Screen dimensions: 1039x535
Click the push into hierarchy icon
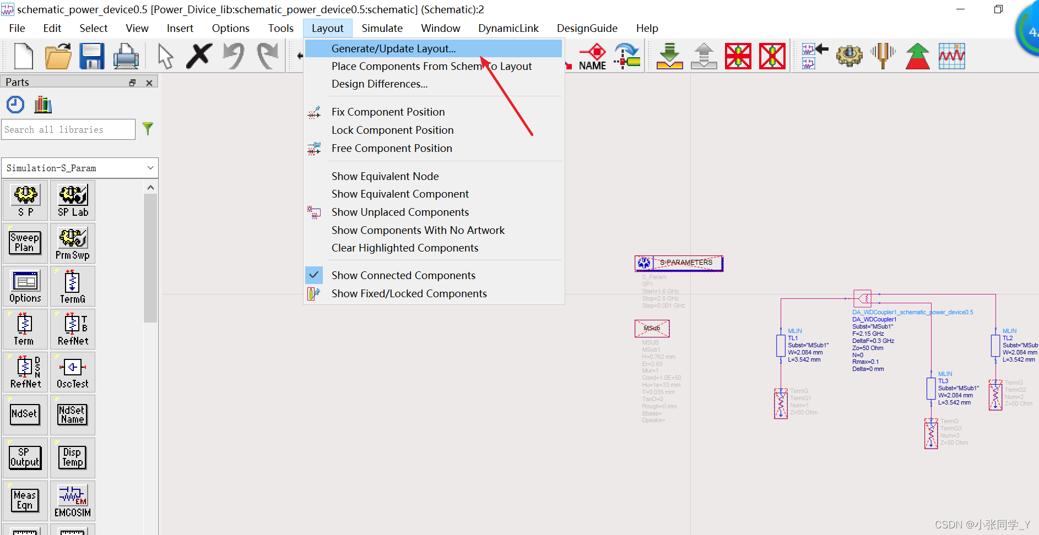(670, 56)
